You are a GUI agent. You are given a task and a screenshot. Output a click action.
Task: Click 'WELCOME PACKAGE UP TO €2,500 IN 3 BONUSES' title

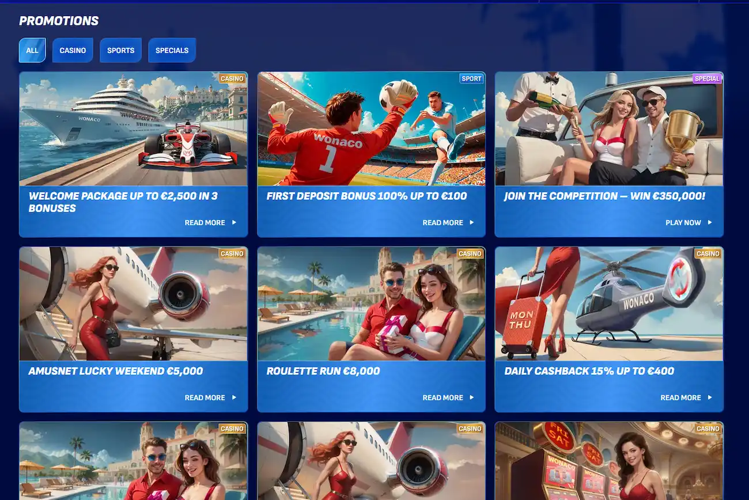tap(123, 202)
